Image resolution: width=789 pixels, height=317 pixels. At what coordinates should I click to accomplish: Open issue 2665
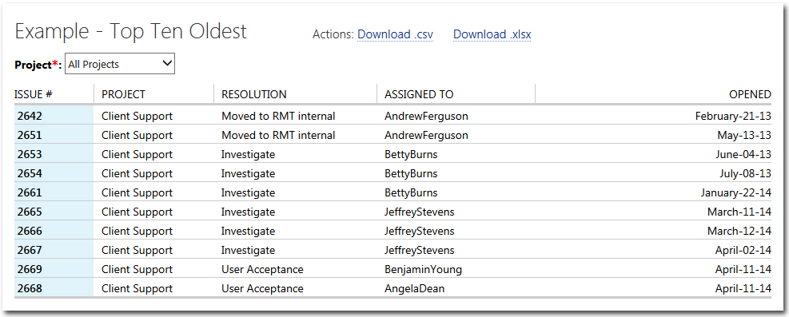[30, 212]
